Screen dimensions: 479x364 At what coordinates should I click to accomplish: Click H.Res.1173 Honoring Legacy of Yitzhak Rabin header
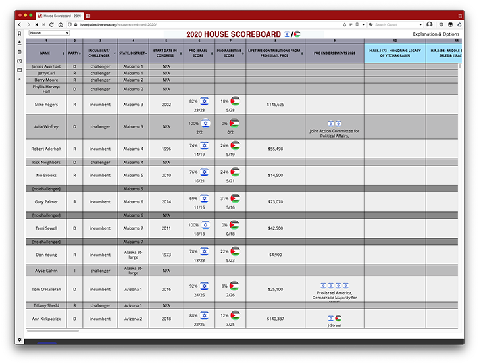pyautogui.click(x=395, y=53)
